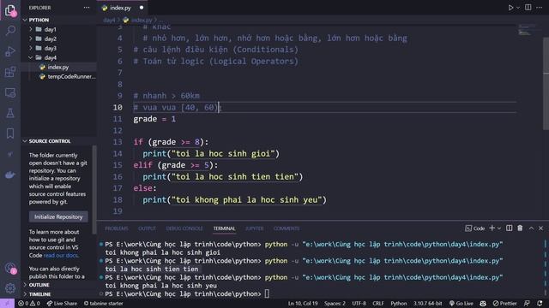Open notifications bell
The image size is (549, 308).
pyautogui.click(x=540, y=304)
